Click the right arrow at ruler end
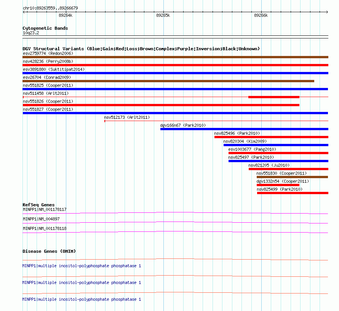Viewport: 339px width, 311px height. coord(327,12)
